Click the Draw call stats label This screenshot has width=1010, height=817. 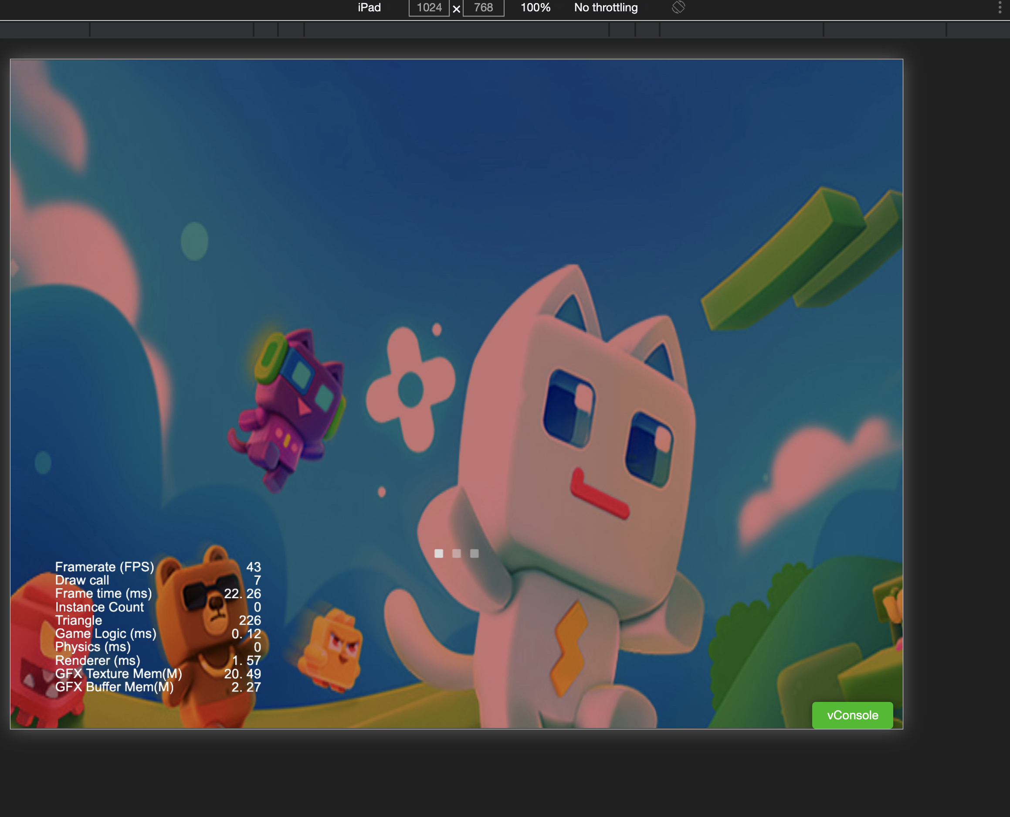tap(82, 580)
